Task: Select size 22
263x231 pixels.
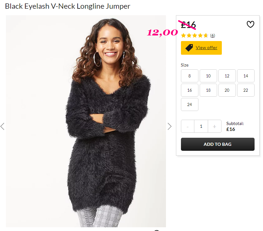Action: tap(246, 90)
